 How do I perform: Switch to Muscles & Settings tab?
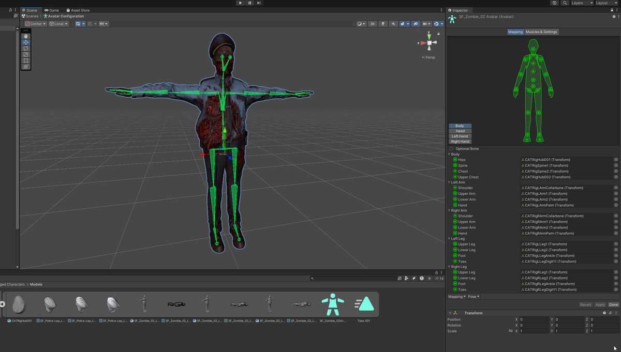pos(541,32)
